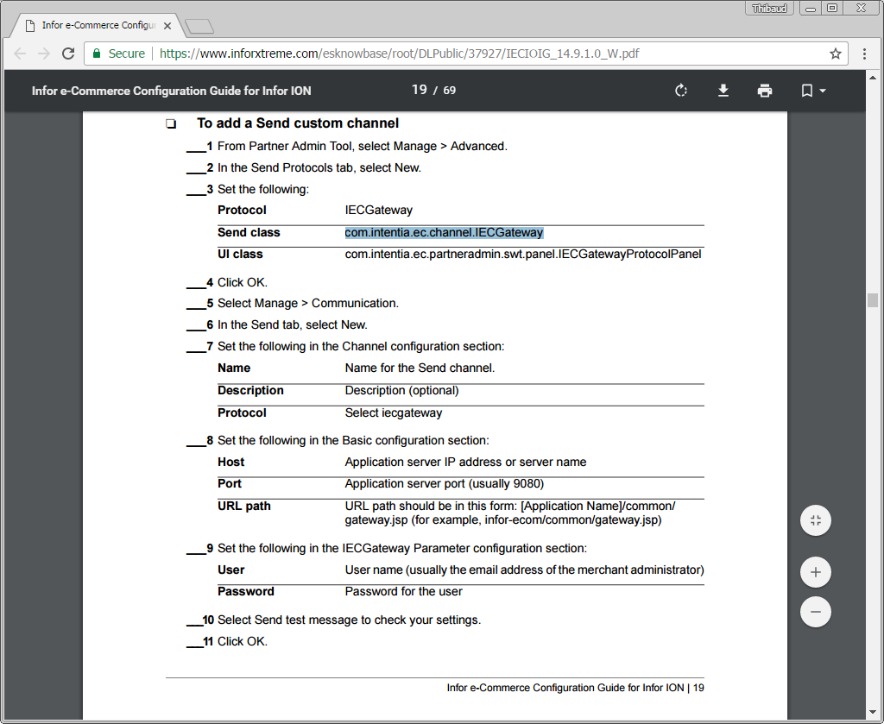Close the Infor e-Commerce tab
884x724 pixels.
pos(167,26)
